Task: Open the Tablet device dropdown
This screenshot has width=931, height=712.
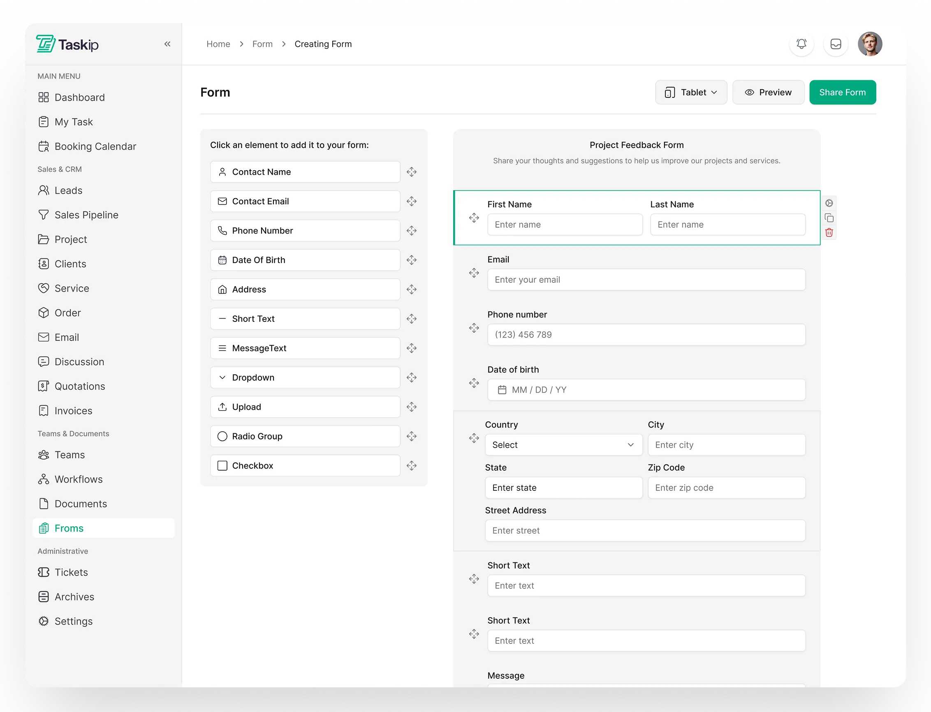Action: [690, 92]
